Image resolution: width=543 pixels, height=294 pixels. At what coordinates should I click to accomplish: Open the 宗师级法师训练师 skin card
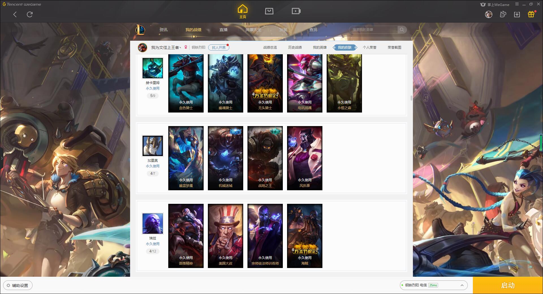(x=265, y=236)
